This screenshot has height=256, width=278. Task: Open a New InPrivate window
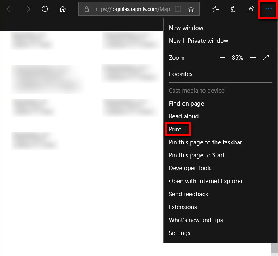[x=198, y=41]
